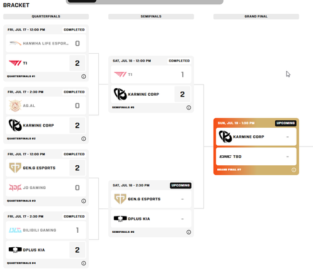Open info icon for Quarterfinals #1 match
The height and width of the screenshot is (271, 313).
tap(83, 76)
